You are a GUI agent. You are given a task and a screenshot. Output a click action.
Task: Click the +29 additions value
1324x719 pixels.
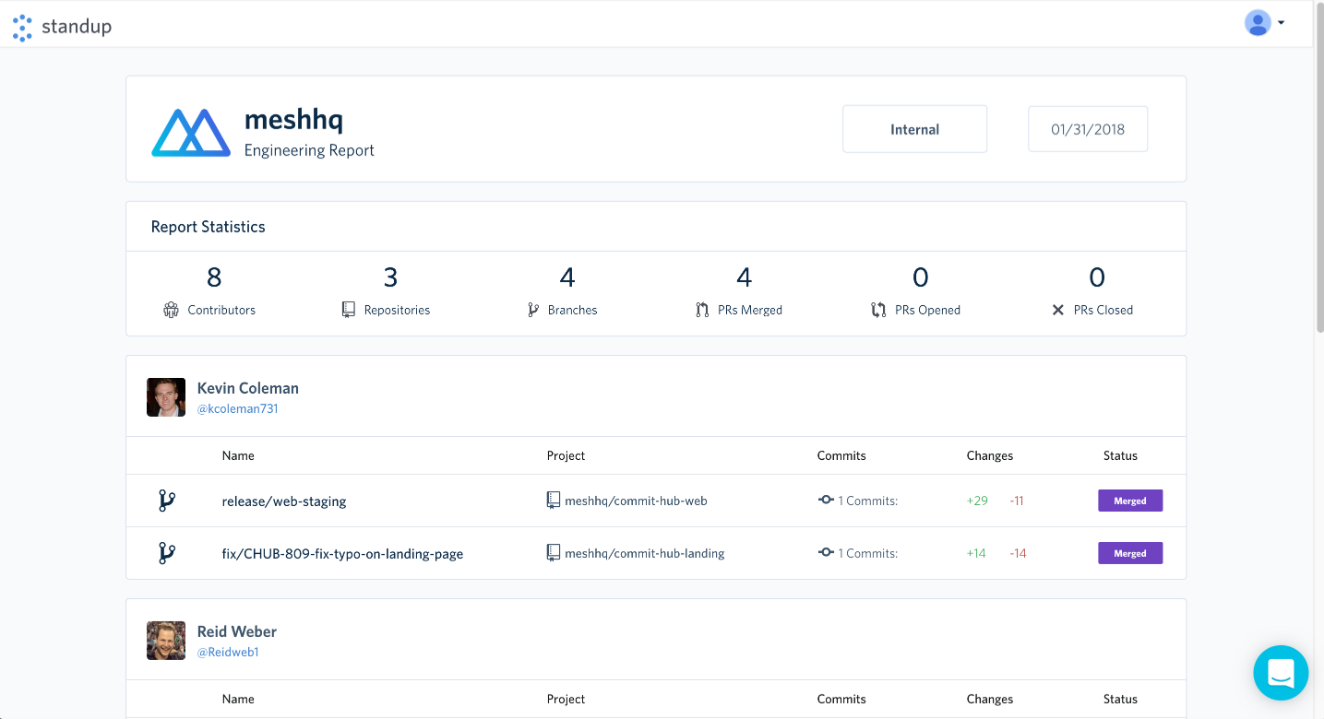(977, 501)
